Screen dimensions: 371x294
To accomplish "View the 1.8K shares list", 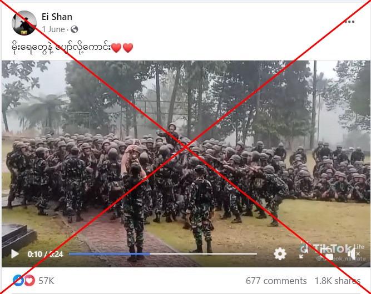I will (338, 281).
